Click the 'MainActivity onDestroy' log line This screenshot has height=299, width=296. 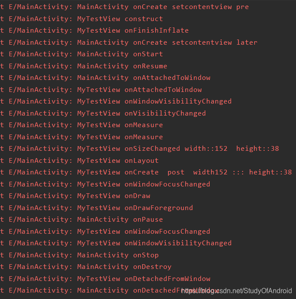pos(86,267)
